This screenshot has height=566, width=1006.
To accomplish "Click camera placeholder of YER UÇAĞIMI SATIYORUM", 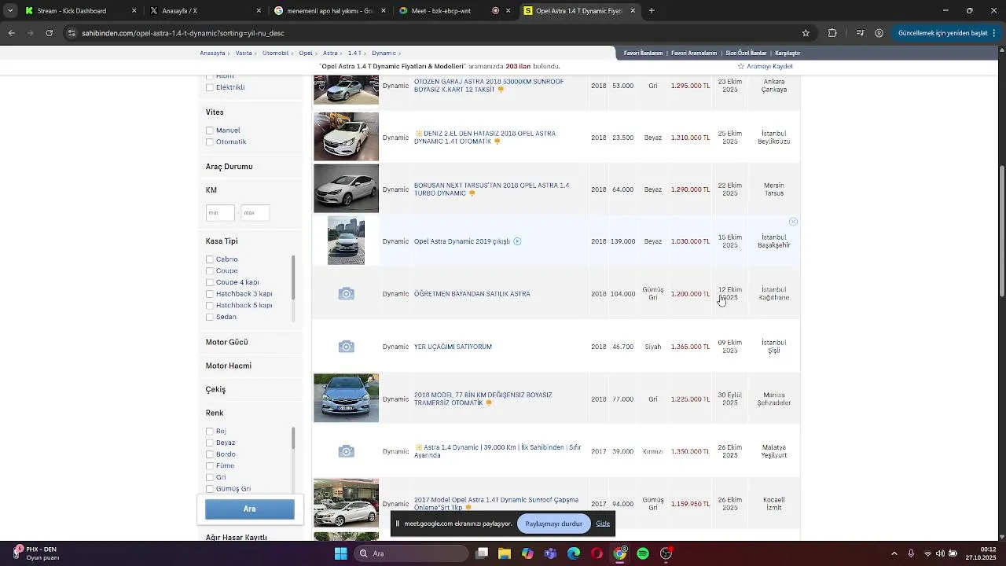I will (x=346, y=347).
